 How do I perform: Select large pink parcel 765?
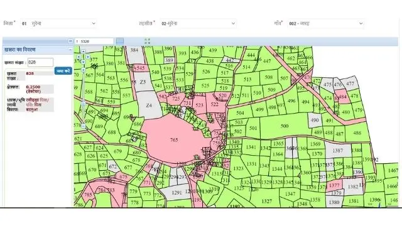(175, 139)
